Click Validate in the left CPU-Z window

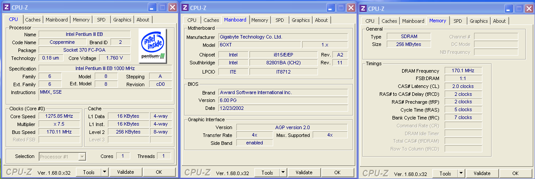click(126, 172)
